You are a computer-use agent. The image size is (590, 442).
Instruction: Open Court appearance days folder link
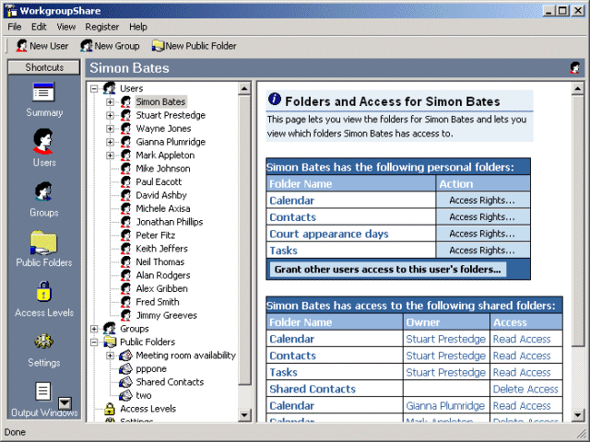click(329, 234)
